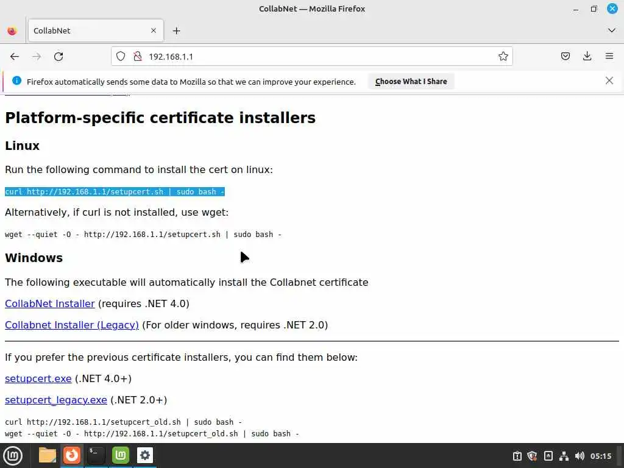Screen dimensions: 624x468
Task: Dismiss the Firefox data notification bar
Action: point(609,81)
